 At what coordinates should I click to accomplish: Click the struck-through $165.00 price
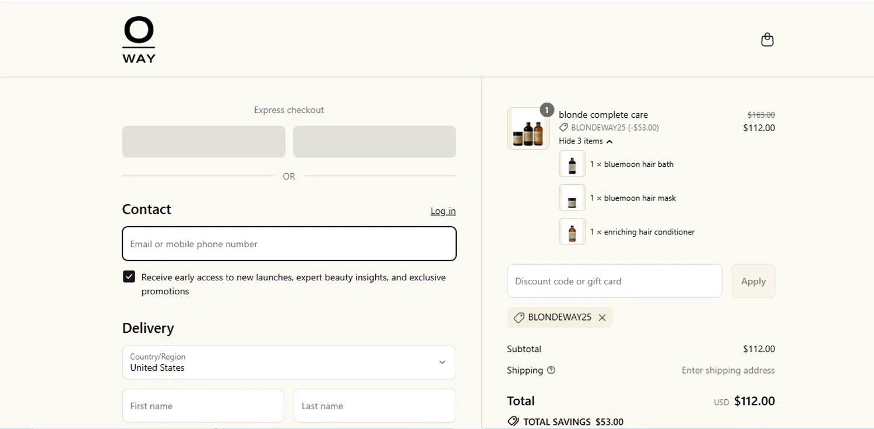pyautogui.click(x=761, y=115)
